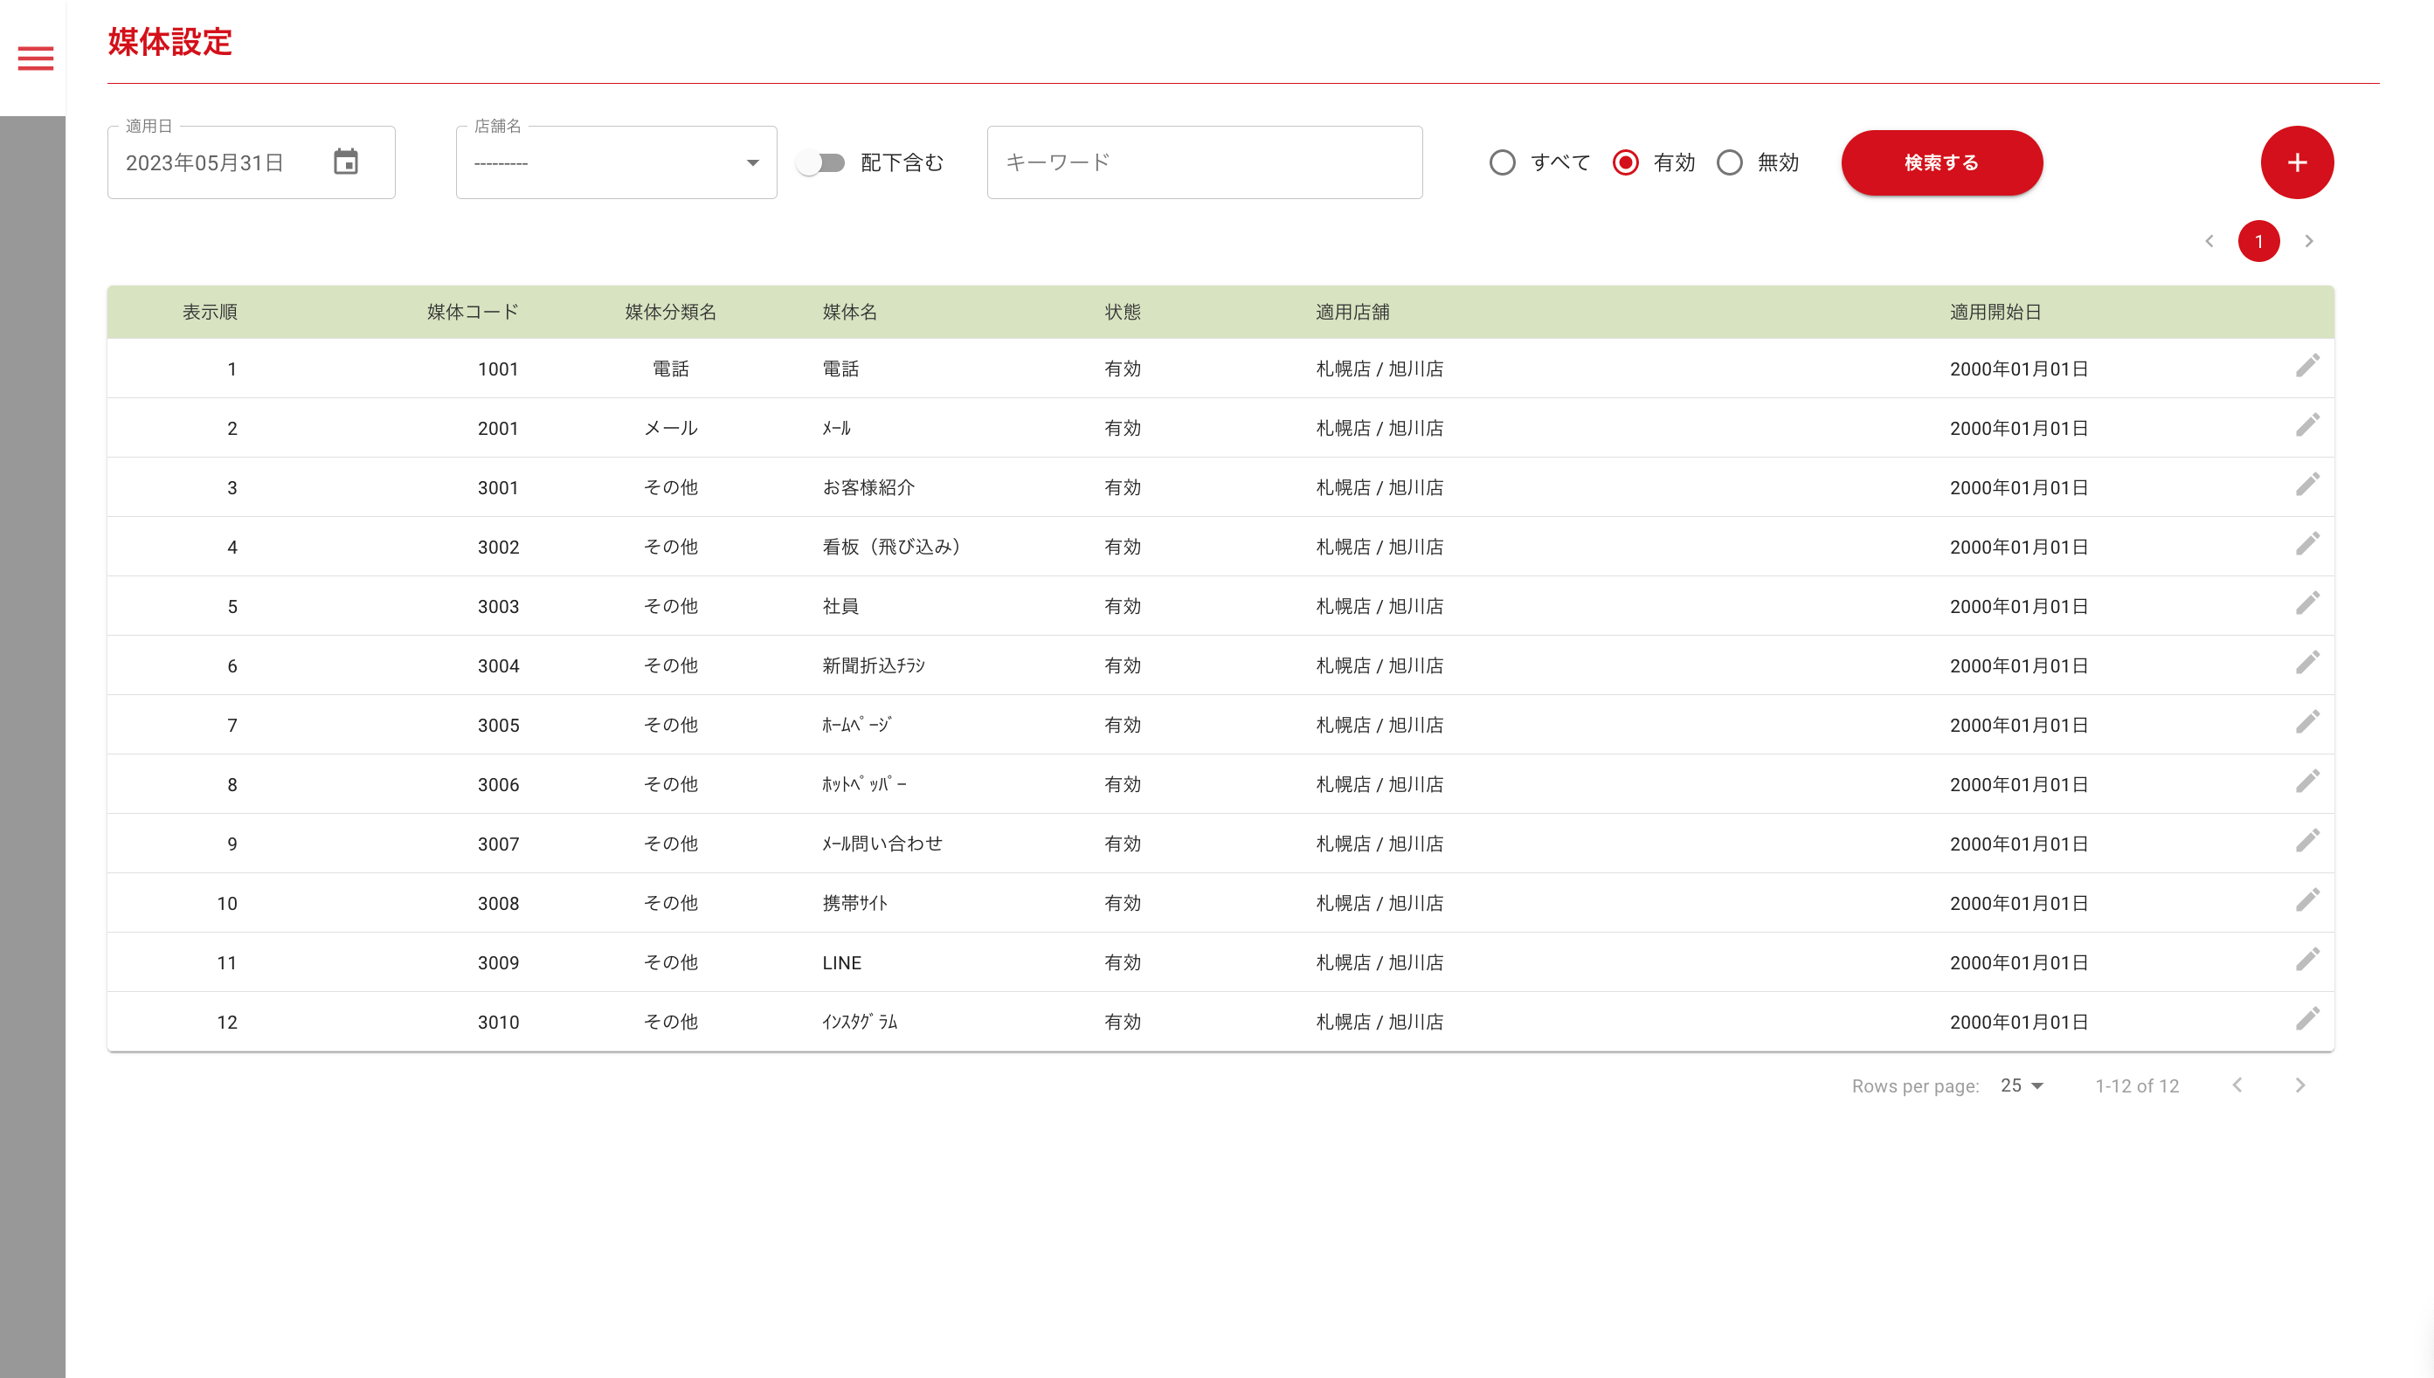Edit the code 3010 row (ｲﾝｽﾀｸﾞﾗﾑ)
The width and height of the screenshot is (2434, 1378).
[x=2306, y=1019]
